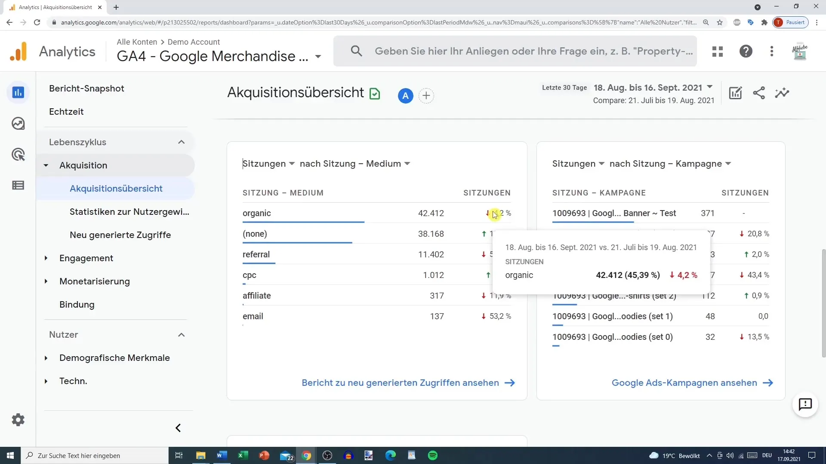
Task: Click the Chrome address bar
Action: (379, 22)
